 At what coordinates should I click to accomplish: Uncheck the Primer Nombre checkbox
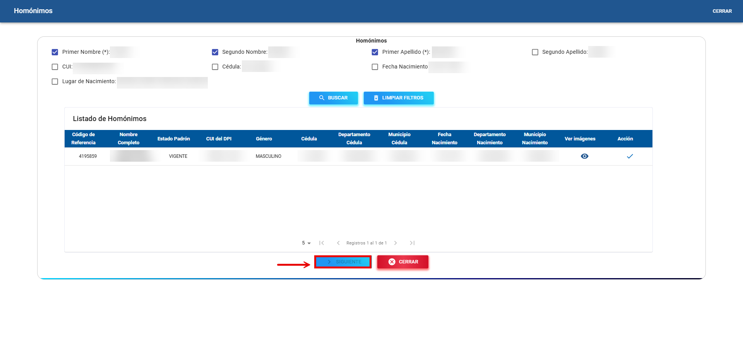pyautogui.click(x=55, y=52)
